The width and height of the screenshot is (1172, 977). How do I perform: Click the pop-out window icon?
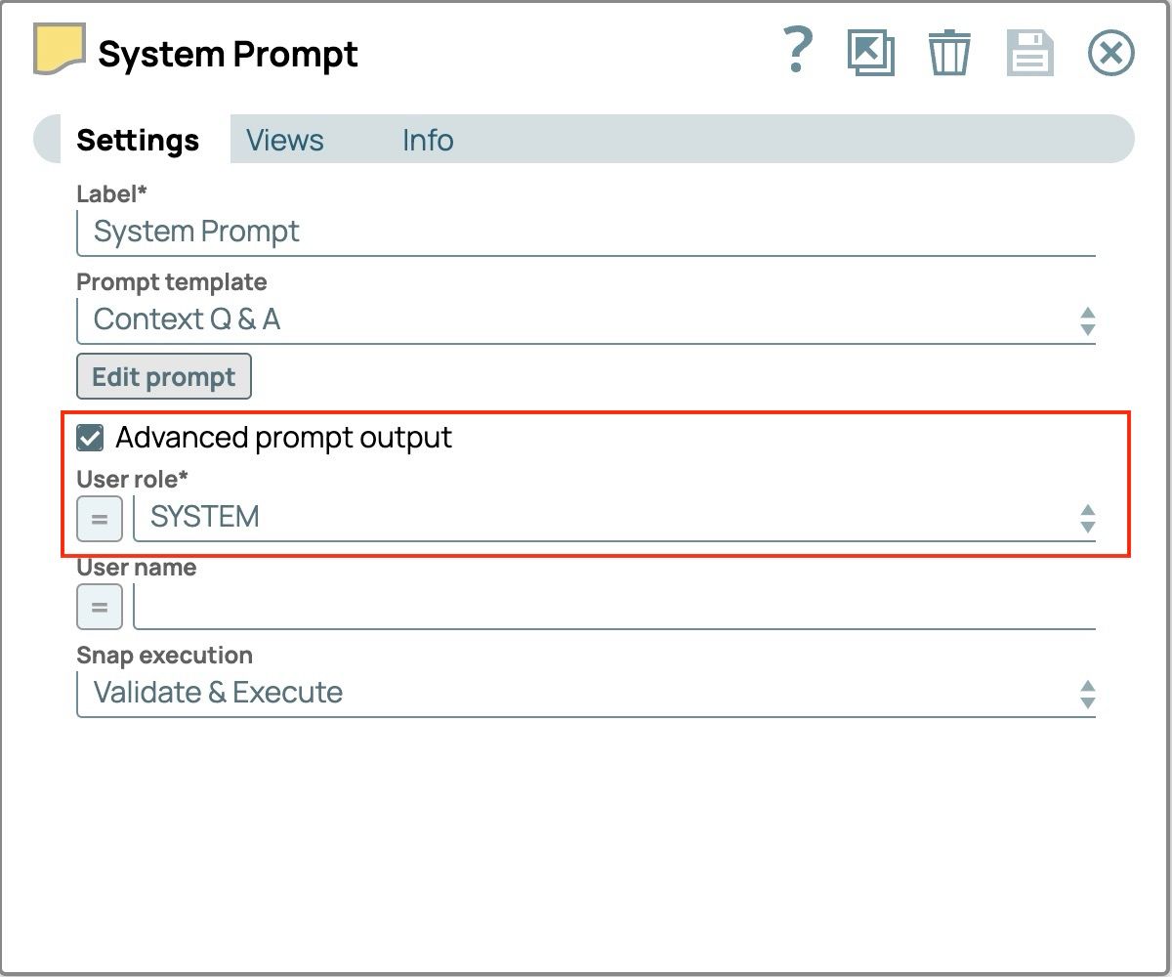(x=870, y=53)
